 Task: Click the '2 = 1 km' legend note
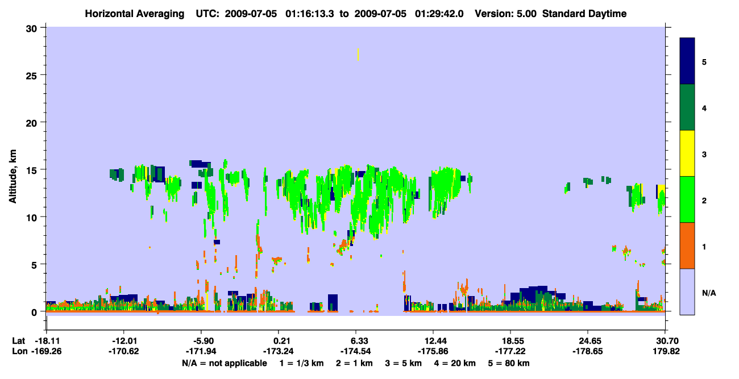(355, 363)
